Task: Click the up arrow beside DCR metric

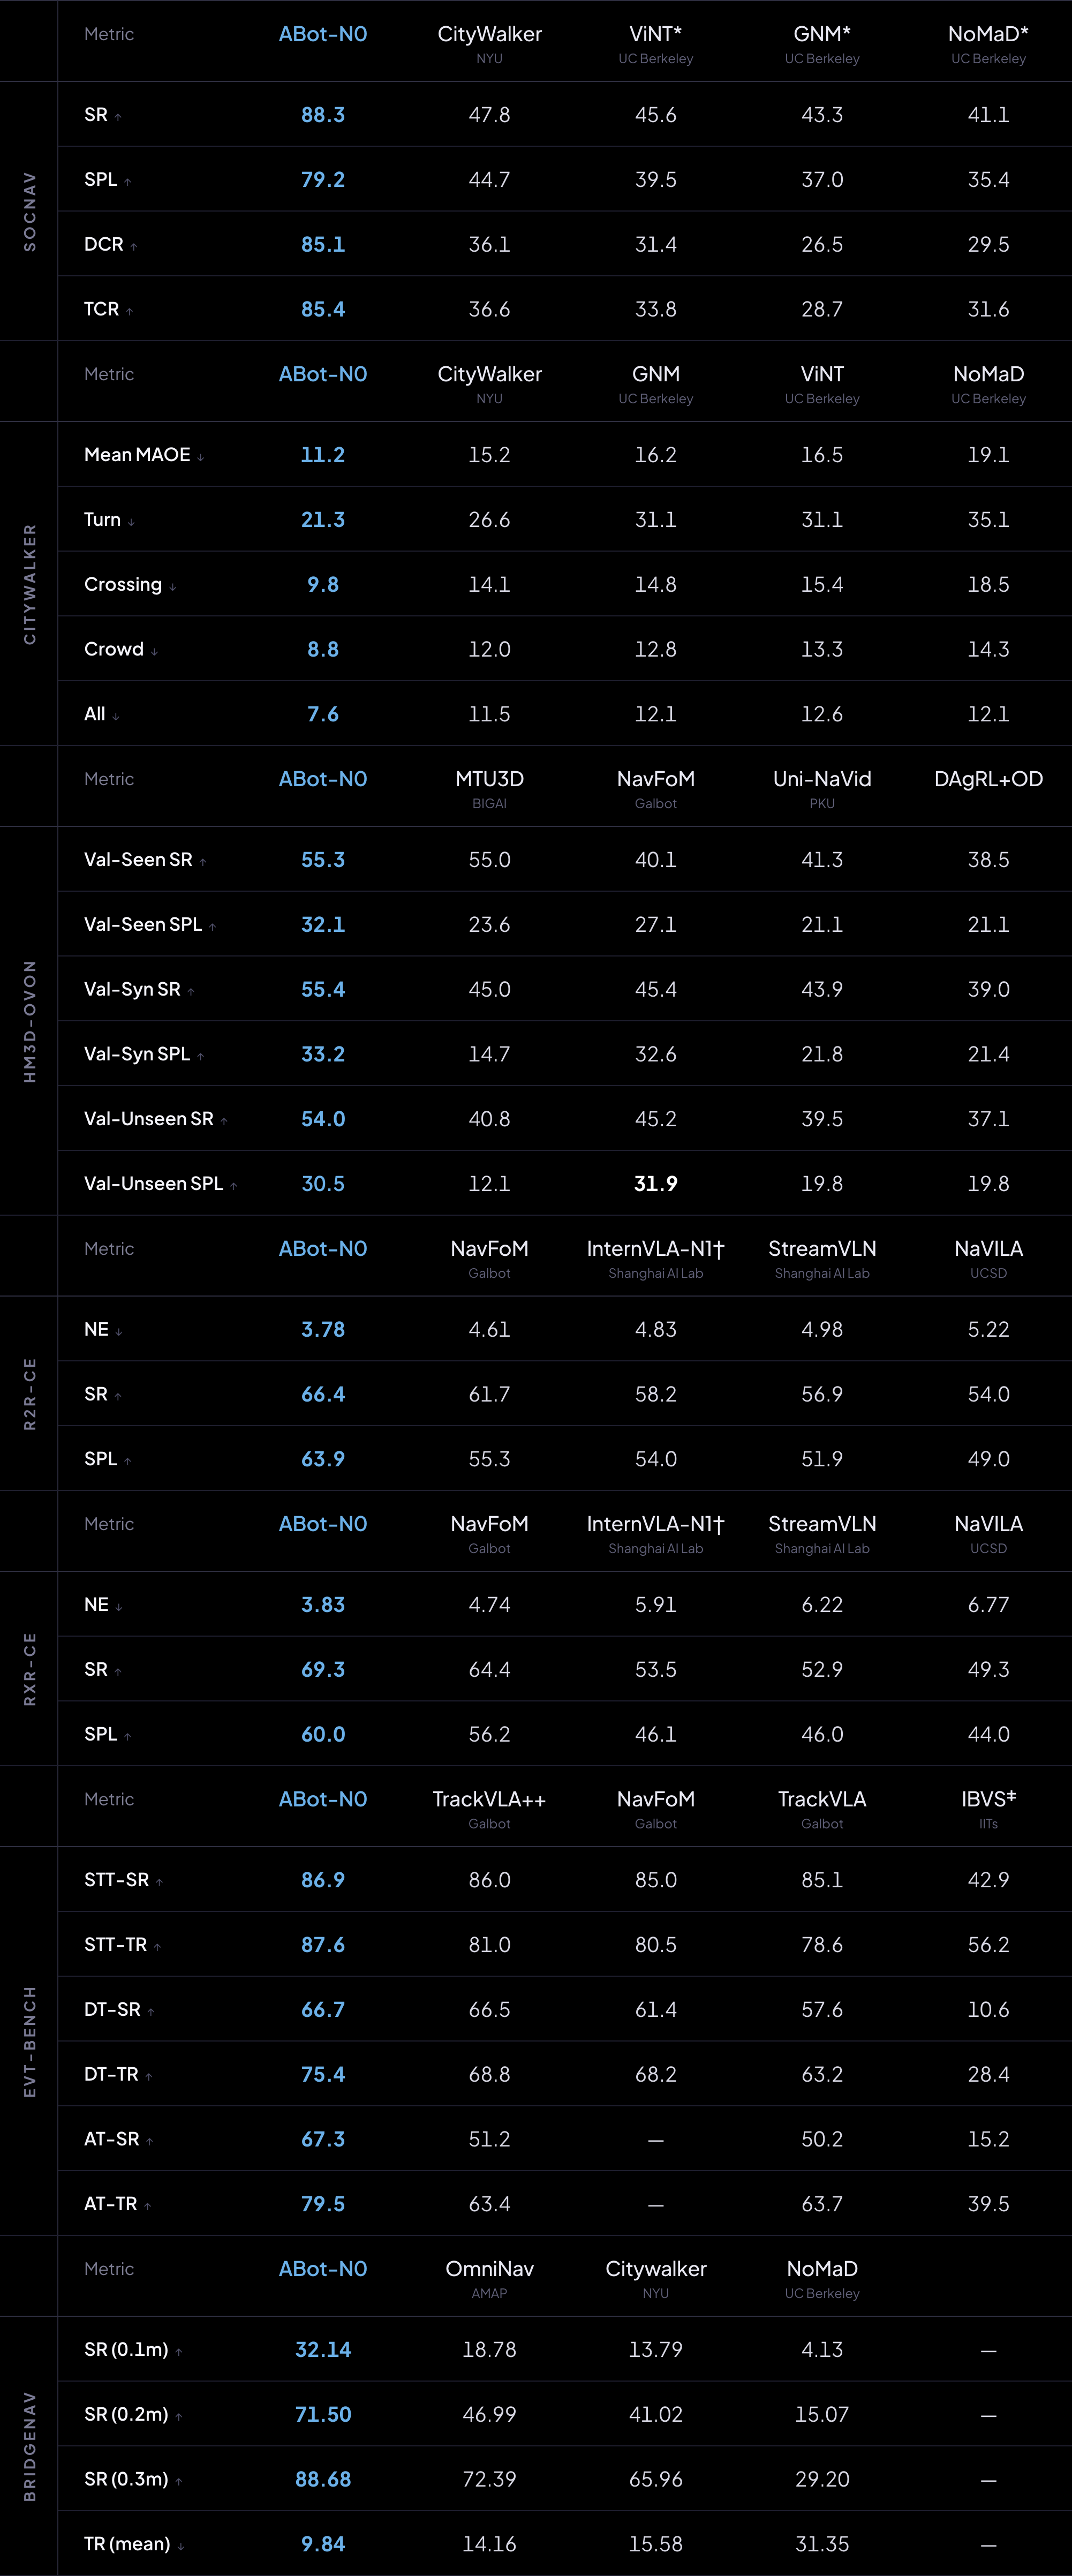Action: click(134, 246)
